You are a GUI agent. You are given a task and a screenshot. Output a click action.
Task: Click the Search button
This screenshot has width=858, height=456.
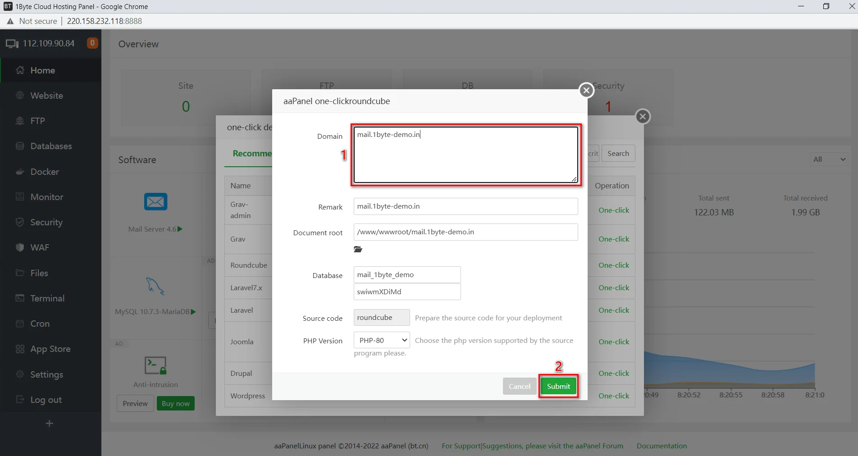click(x=618, y=153)
